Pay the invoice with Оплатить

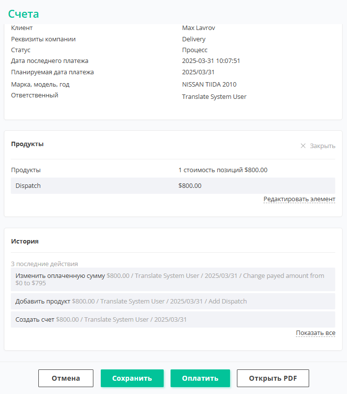(x=200, y=378)
